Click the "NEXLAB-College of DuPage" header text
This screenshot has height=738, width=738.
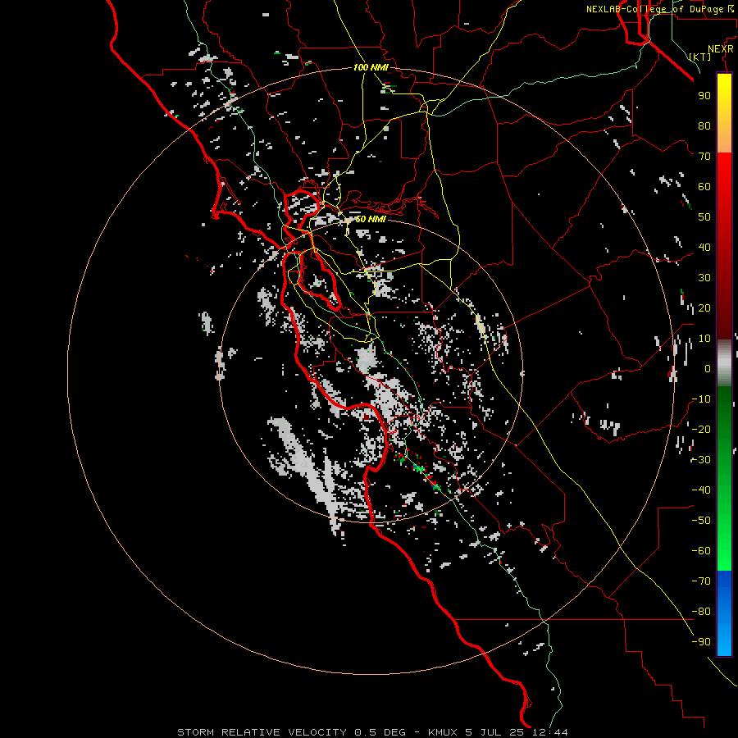(x=656, y=9)
